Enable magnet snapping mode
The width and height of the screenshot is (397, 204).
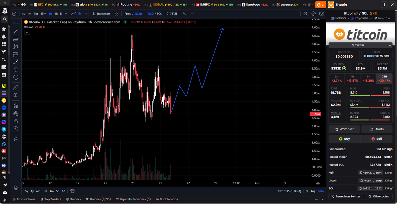click(16, 105)
